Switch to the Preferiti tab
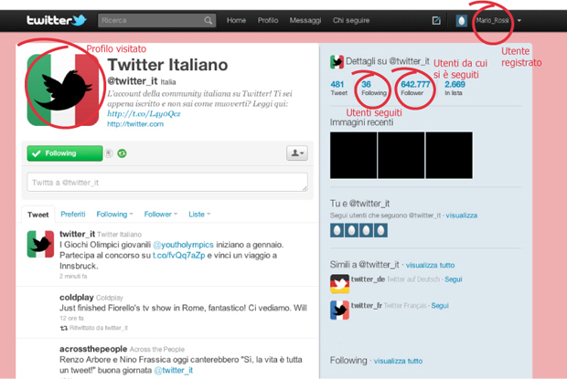Image resolution: width=567 pixels, height=379 pixels. [x=73, y=214]
